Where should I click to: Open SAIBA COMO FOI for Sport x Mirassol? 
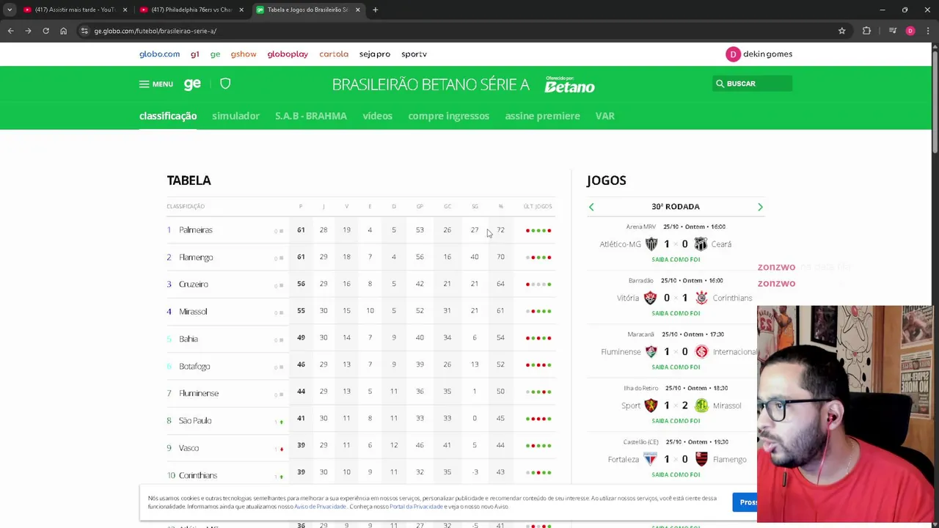[x=676, y=421]
